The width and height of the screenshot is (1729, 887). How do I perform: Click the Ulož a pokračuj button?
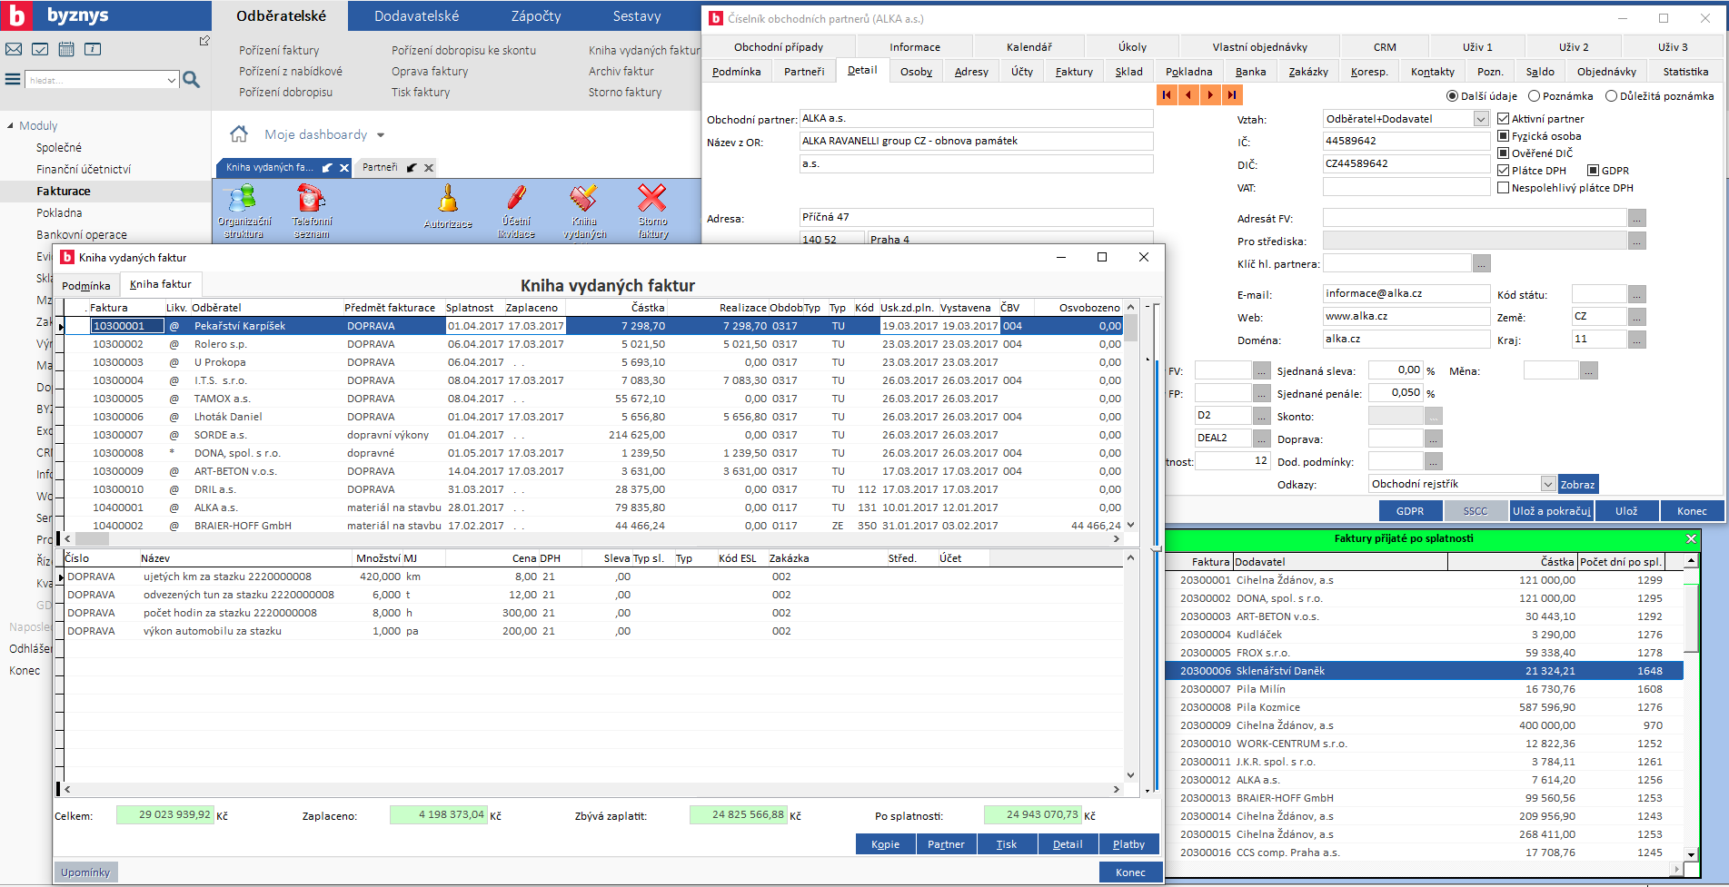point(1550,511)
